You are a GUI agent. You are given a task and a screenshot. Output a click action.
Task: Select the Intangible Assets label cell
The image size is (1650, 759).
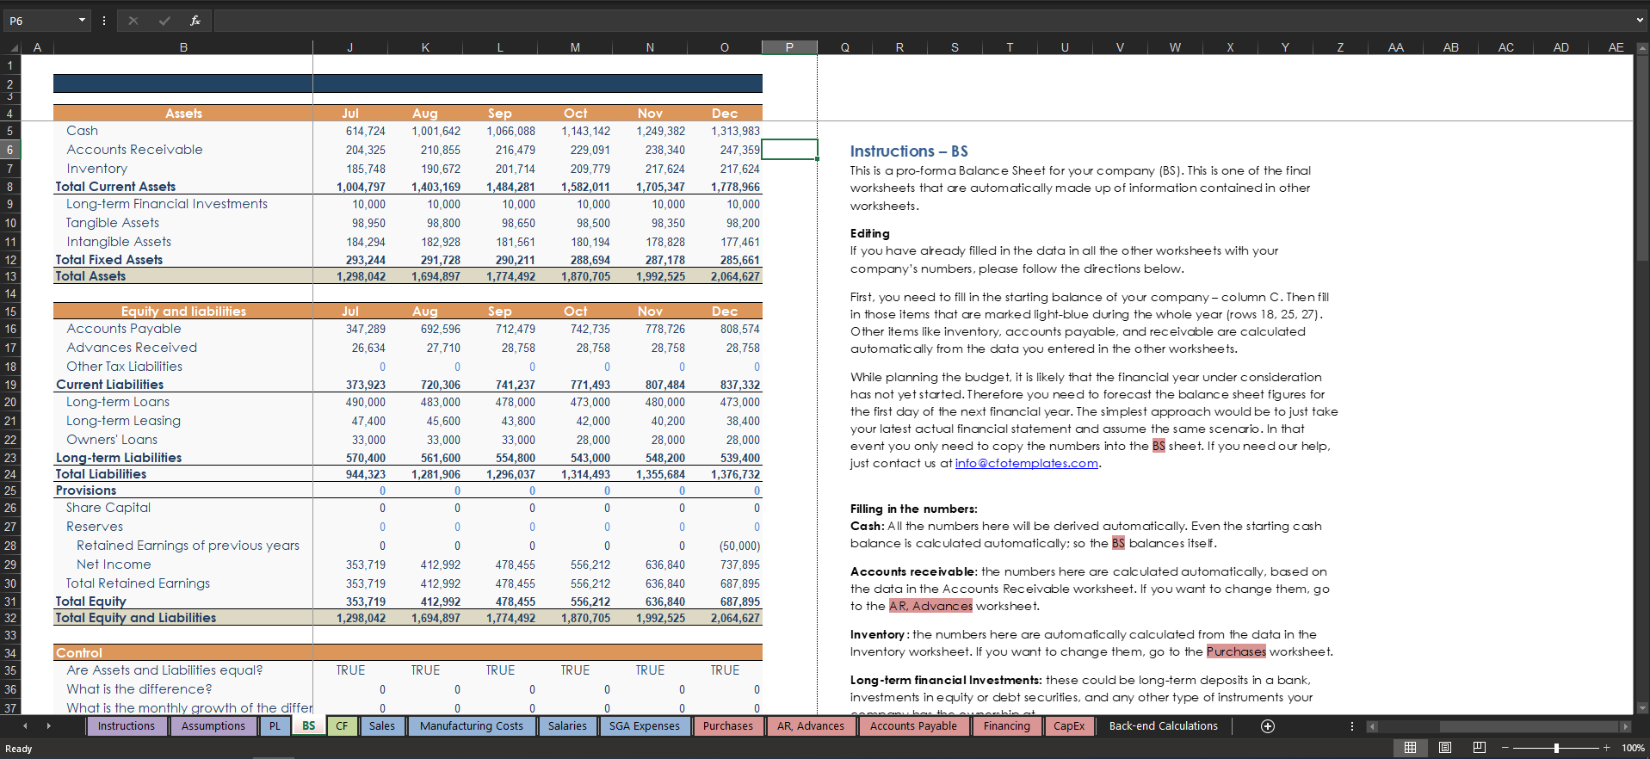(183, 242)
